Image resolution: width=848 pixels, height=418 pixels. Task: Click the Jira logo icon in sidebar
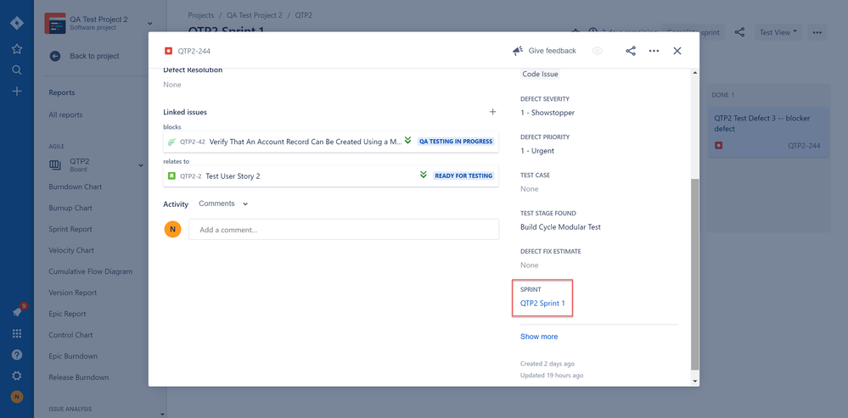pos(17,23)
